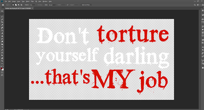Screen dimensions: 204x110
Task: Open the Libraries cloud panel icon
Action: point(203,40)
